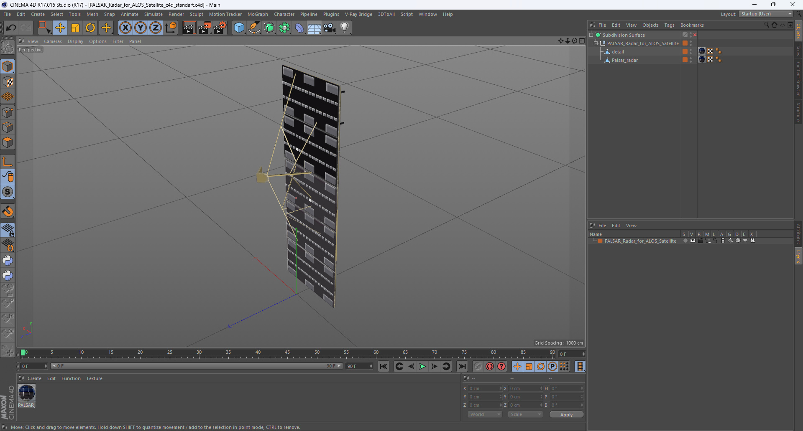The height and width of the screenshot is (431, 803).
Task: Click the Cube primitive icon
Action: 239,28
